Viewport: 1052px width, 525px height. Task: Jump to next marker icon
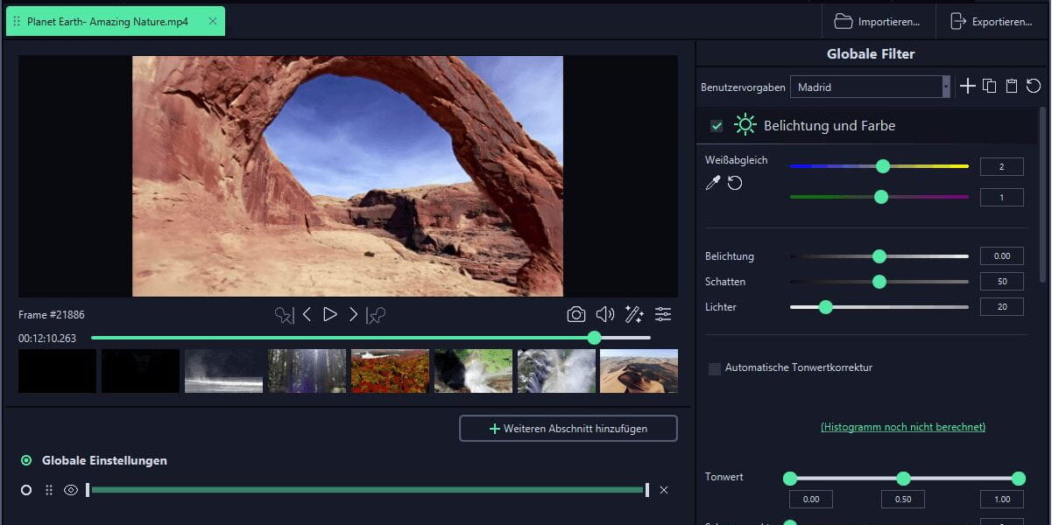(377, 315)
